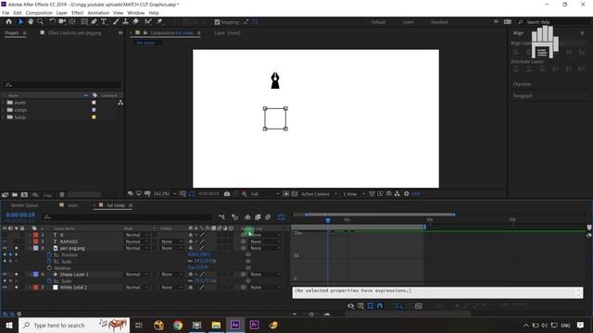Click the label color swatch of Shape Layer 1
The image size is (593, 333).
pyautogui.click(x=35, y=274)
